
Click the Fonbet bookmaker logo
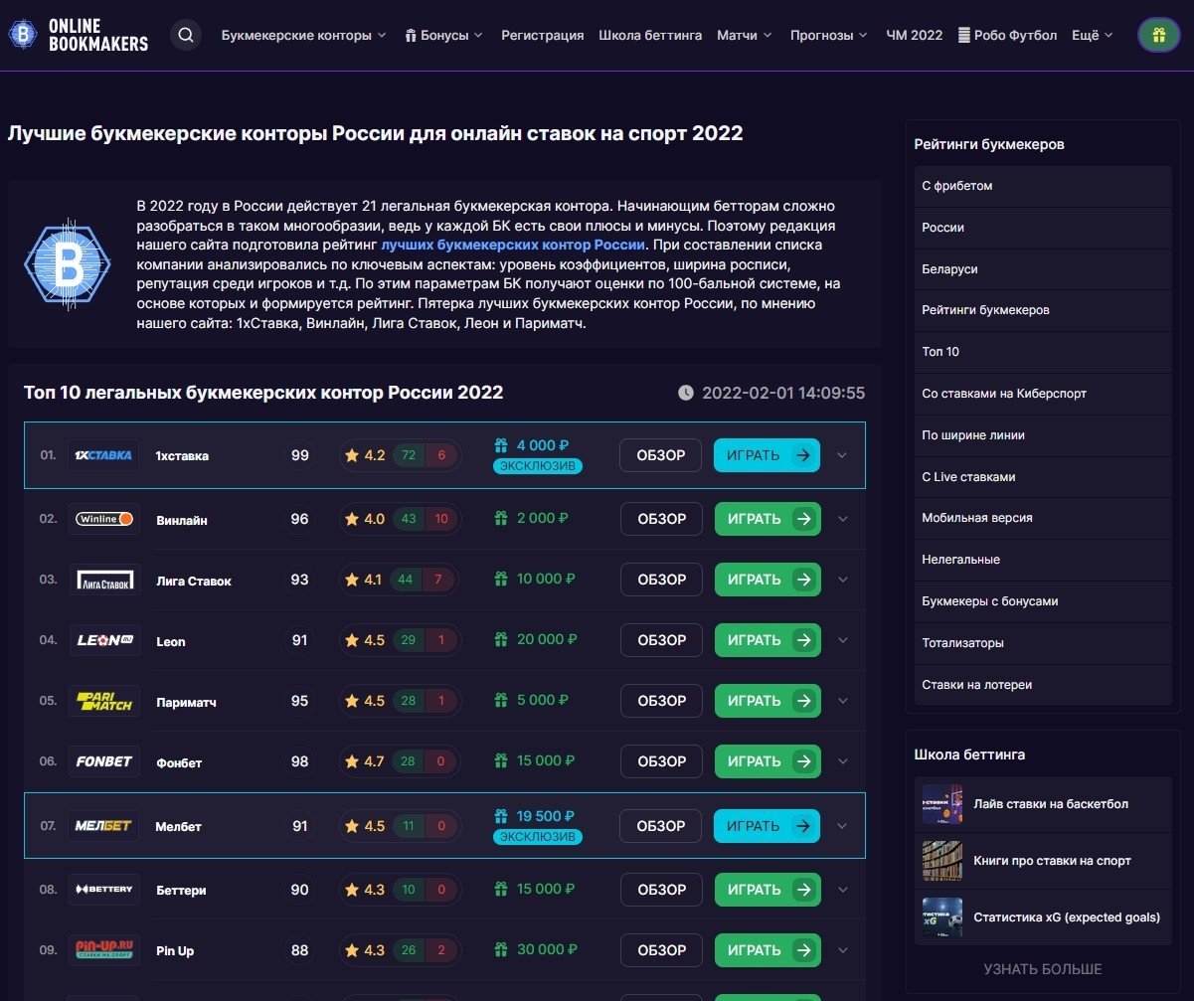click(x=103, y=761)
